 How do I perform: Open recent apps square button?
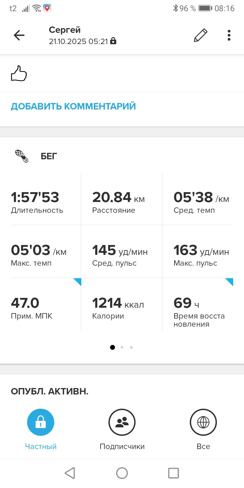coord(174,473)
